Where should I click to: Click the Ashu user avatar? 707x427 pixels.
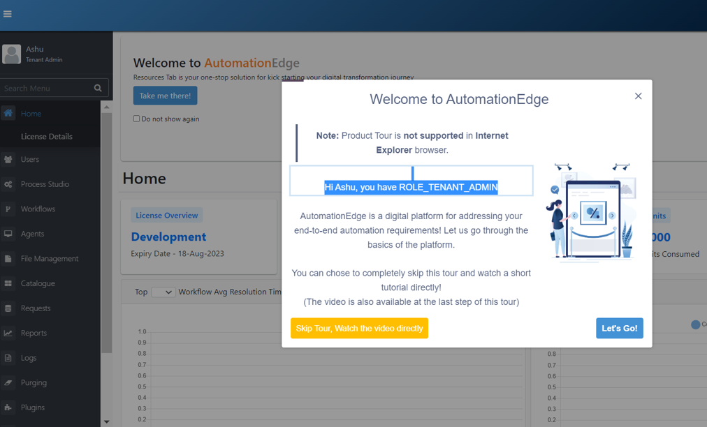coord(12,54)
